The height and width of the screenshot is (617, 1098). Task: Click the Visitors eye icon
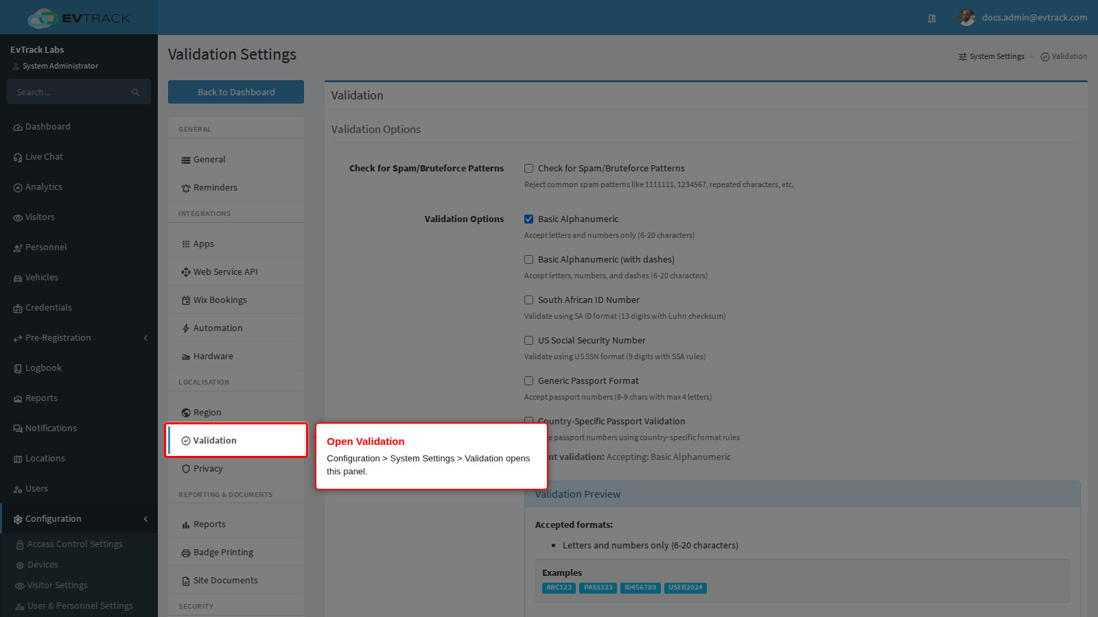[x=18, y=218]
